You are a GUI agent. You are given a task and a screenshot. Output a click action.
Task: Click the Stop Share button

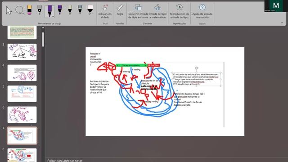(x=154, y=65)
